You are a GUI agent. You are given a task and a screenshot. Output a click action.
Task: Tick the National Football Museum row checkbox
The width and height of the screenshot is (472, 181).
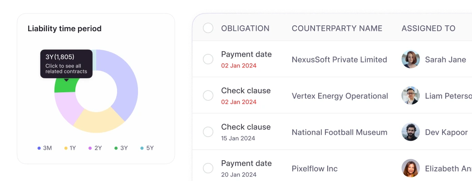click(x=208, y=132)
